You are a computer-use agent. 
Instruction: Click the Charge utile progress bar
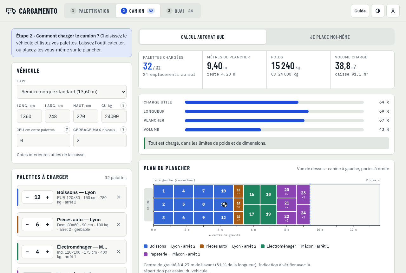(x=274, y=102)
